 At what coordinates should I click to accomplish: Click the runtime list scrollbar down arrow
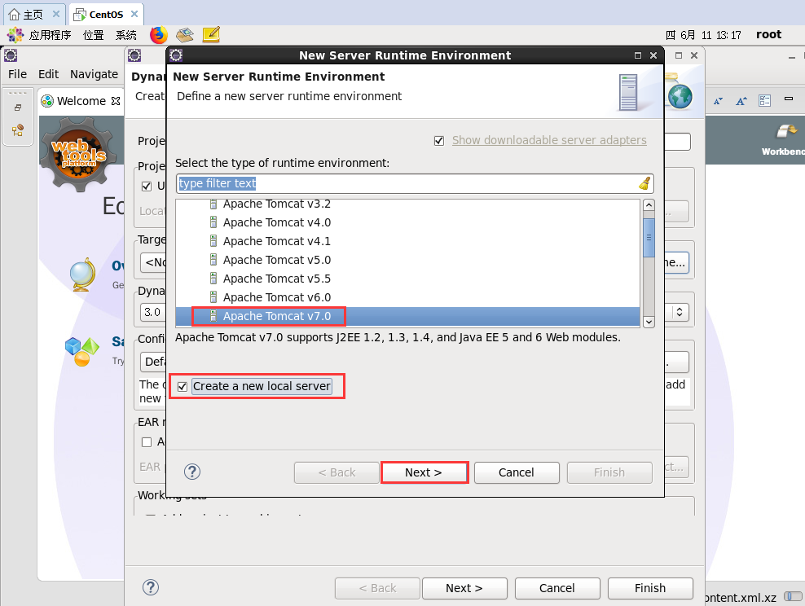tap(649, 322)
